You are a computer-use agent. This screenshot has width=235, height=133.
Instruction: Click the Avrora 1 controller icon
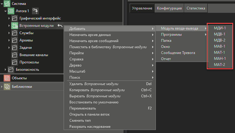11,11
